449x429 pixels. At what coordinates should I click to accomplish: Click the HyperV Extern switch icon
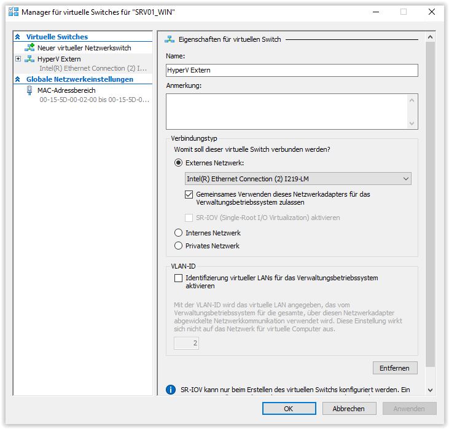pos(29,59)
